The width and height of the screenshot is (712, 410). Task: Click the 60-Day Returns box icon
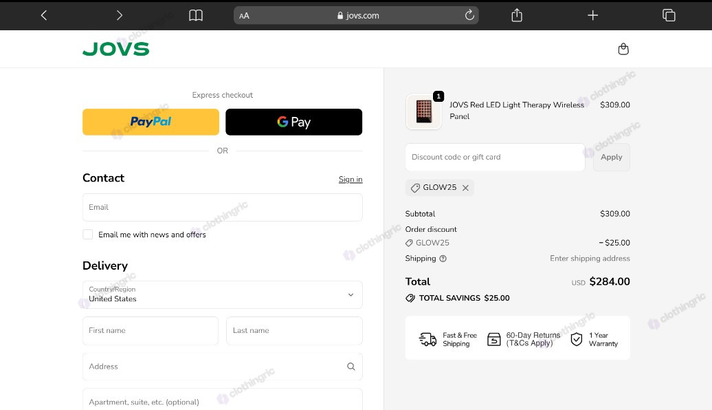tap(493, 339)
